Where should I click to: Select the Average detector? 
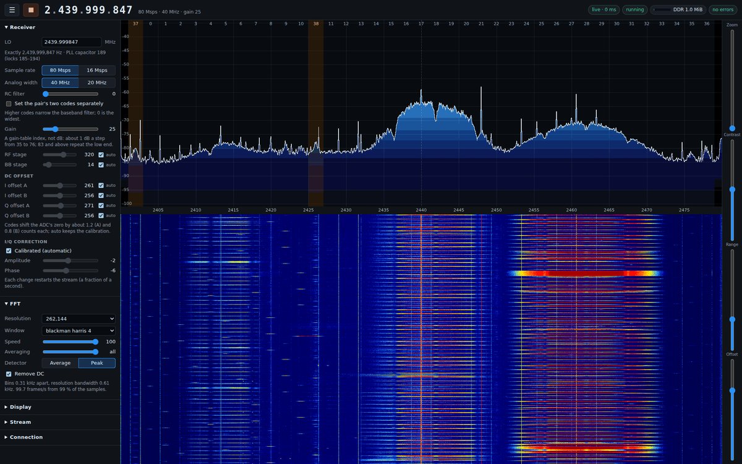click(x=60, y=363)
